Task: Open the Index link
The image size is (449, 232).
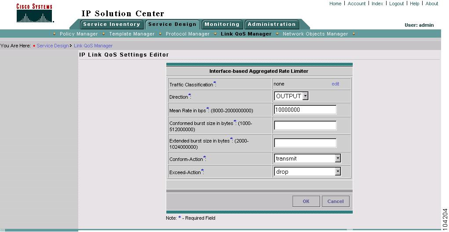Action: pyautogui.click(x=377, y=4)
